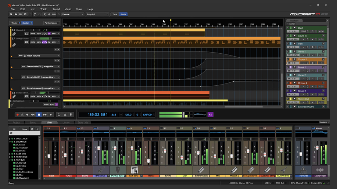Solo the Lounge Lizard track
Image resolution: width=337 pixels, height=189 pixels.
(39, 42)
